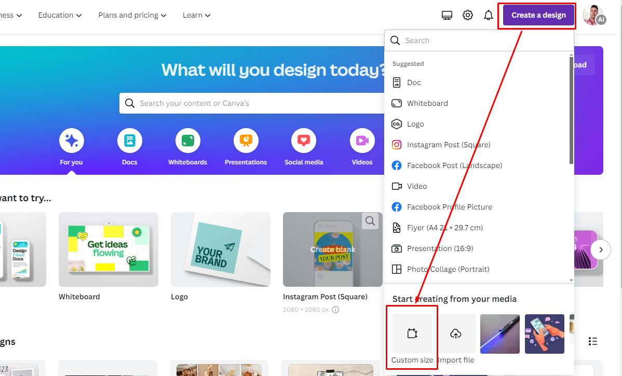This screenshot has width=622, height=376.
Task: Click the magnifier on Instagram Post thumbnail
Action: (370, 221)
